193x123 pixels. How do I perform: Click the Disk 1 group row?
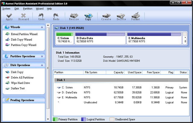pos(121,80)
